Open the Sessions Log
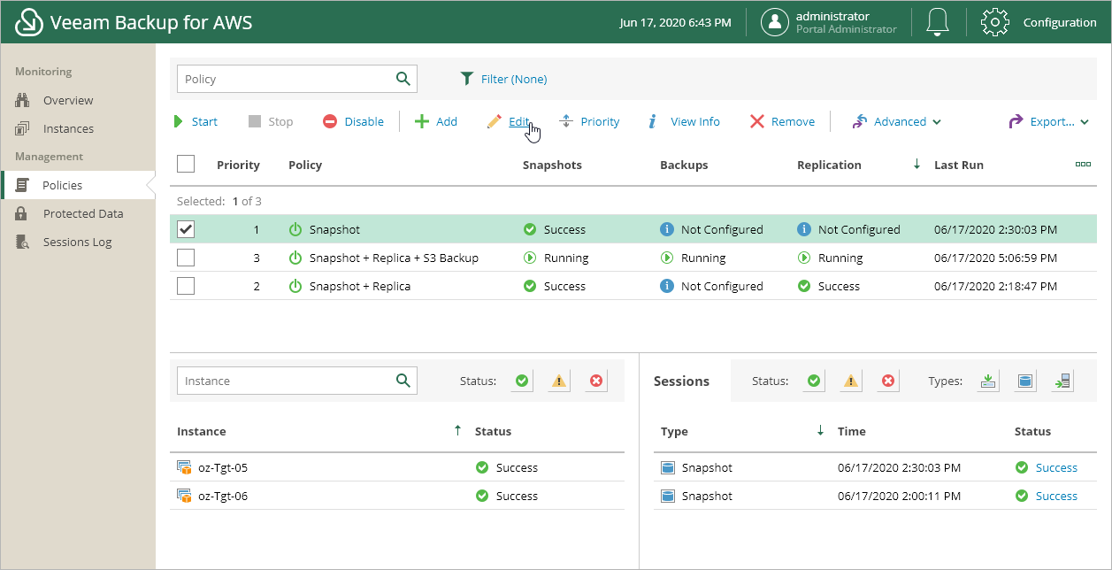Image resolution: width=1112 pixels, height=570 pixels. 77,242
